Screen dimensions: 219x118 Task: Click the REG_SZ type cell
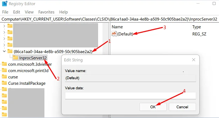tap(199, 34)
